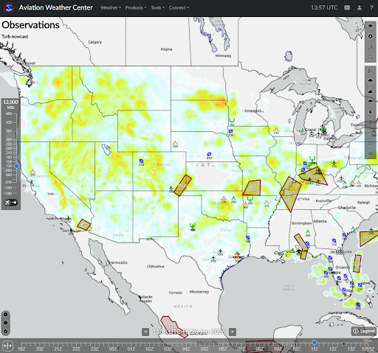
Task: Toggle the umbrella precipitation layer
Action: point(370,102)
